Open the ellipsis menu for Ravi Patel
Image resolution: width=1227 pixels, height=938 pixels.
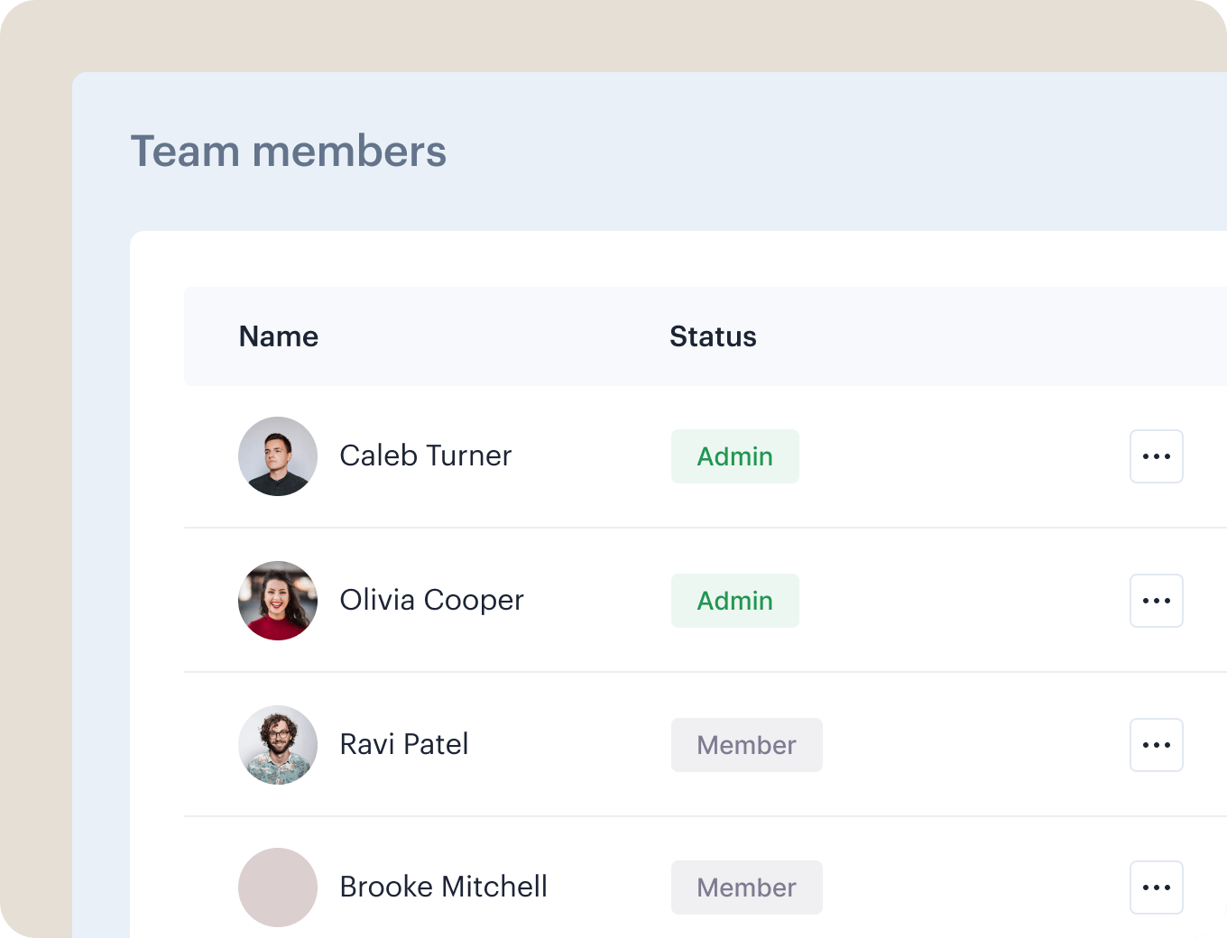point(1156,745)
